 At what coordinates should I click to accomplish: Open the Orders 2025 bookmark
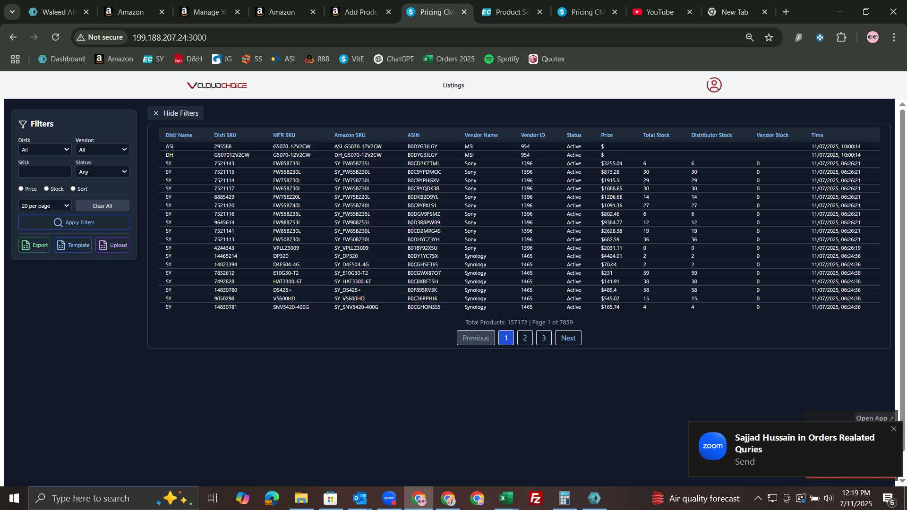(x=449, y=59)
